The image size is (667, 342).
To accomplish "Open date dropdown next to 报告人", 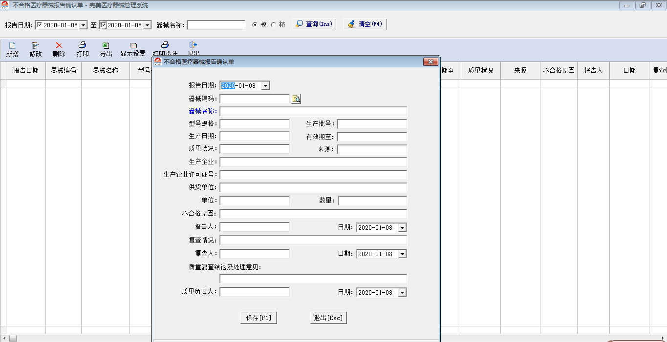I will pos(402,228).
